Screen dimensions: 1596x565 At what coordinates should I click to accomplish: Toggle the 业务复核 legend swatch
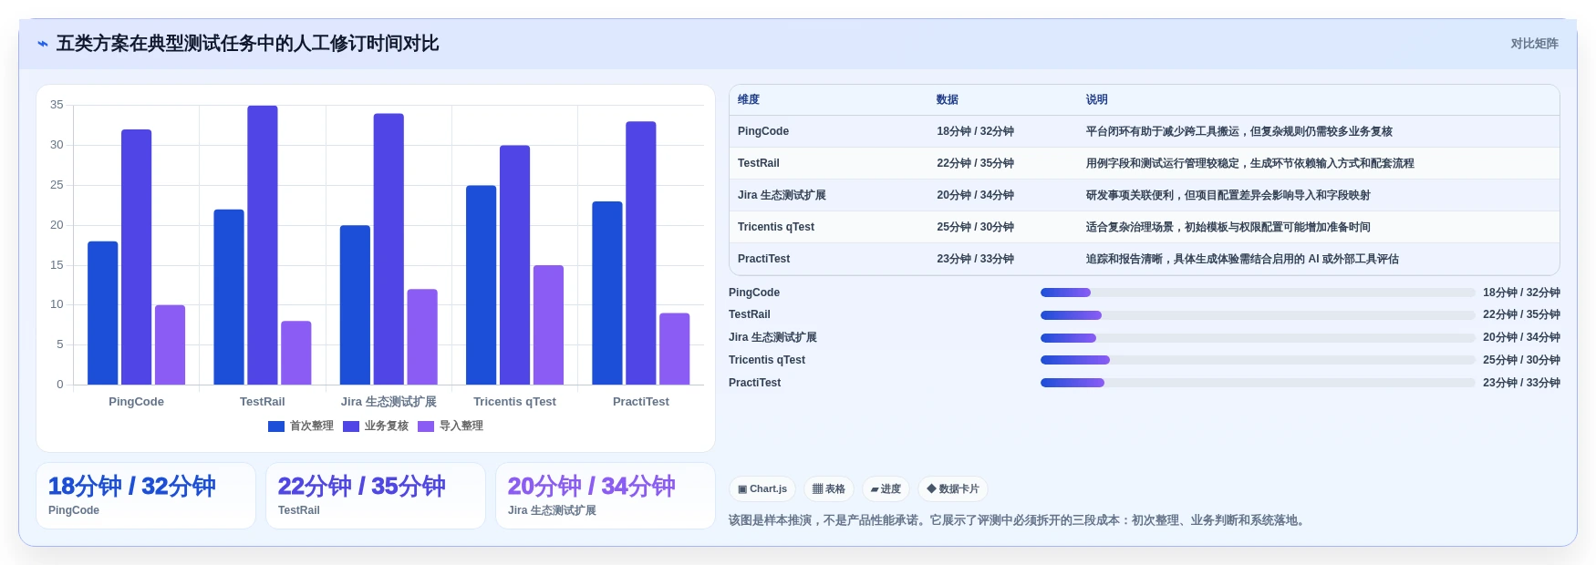(x=351, y=426)
